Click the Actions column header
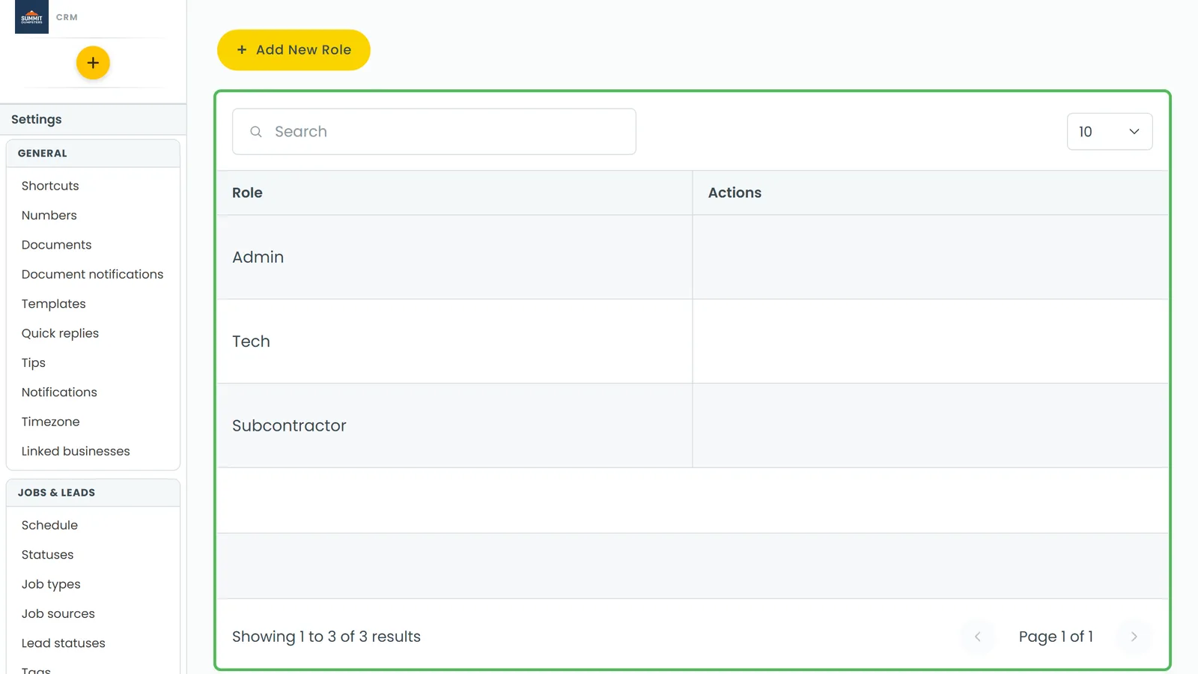The image size is (1198, 674). coord(931,193)
